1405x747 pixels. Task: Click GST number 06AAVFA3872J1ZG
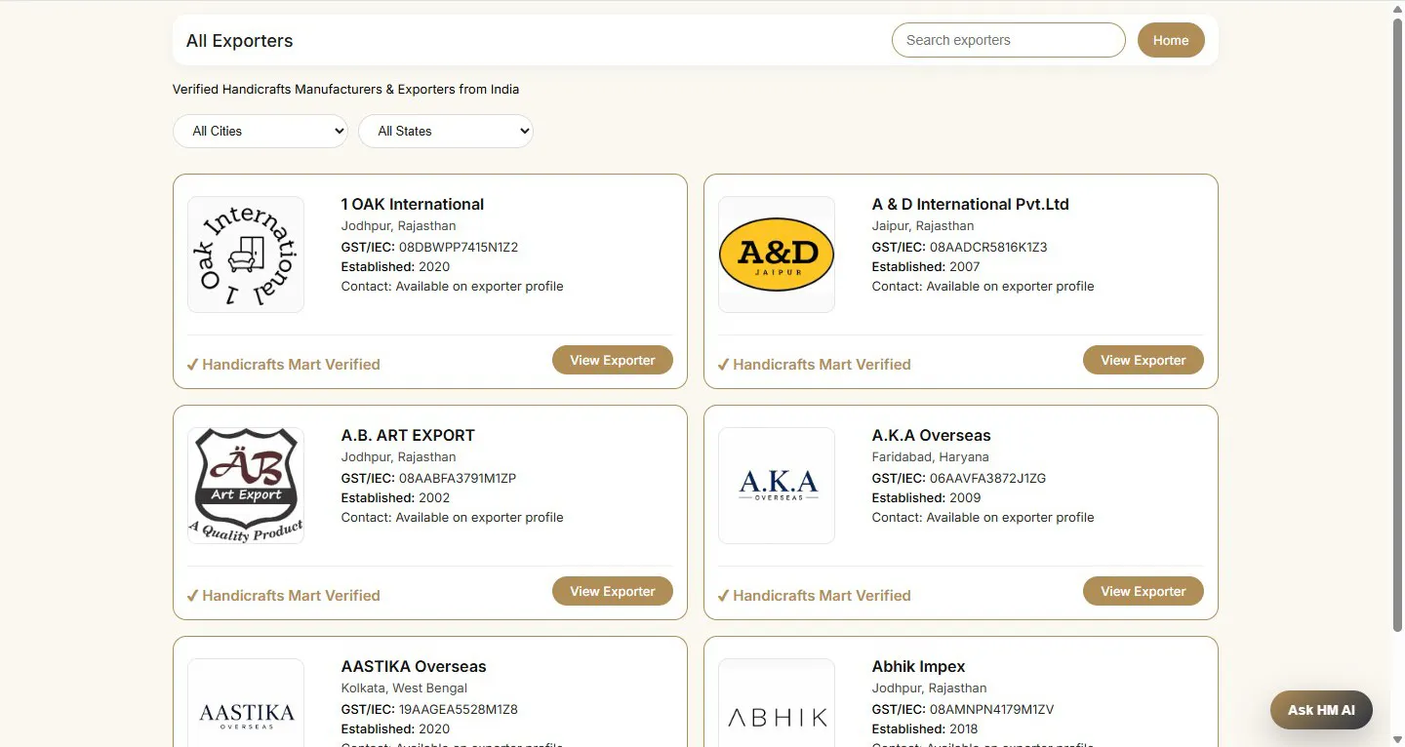pyautogui.click(x=987, y=478)
